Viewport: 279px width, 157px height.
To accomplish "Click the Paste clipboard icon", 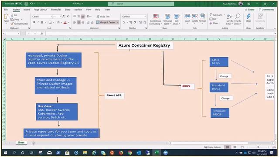I will click(7, 17).
